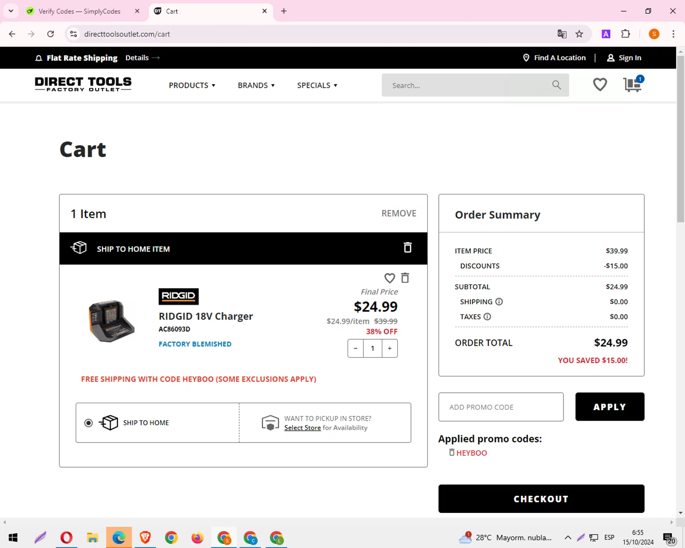Click trash icon on Ship To Home bar
The width and height of the screenshot is (685, 548).
[x=407, y=248]
